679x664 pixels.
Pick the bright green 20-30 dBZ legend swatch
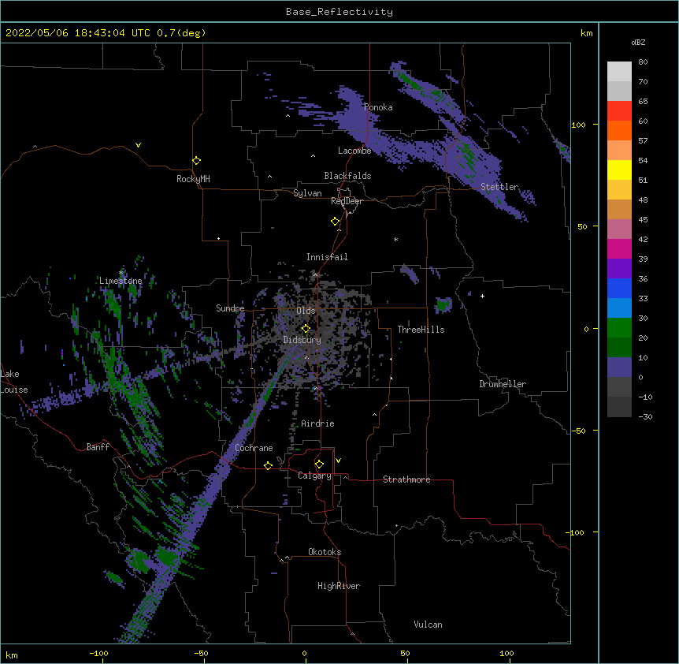tap(619, 328)
